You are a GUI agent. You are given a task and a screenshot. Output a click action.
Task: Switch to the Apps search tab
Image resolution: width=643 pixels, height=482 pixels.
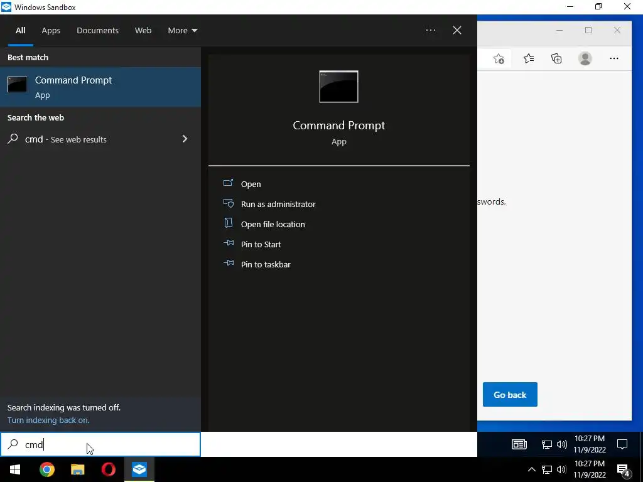[x=51, y=30]
